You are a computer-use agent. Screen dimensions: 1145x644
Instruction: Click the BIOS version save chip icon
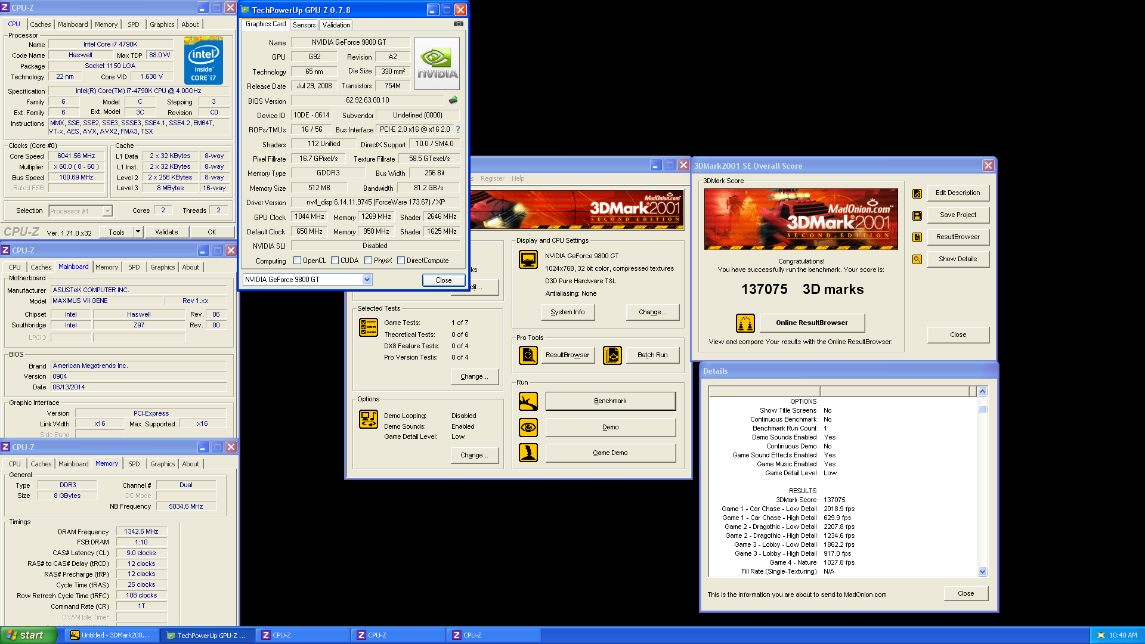[453, 100]
